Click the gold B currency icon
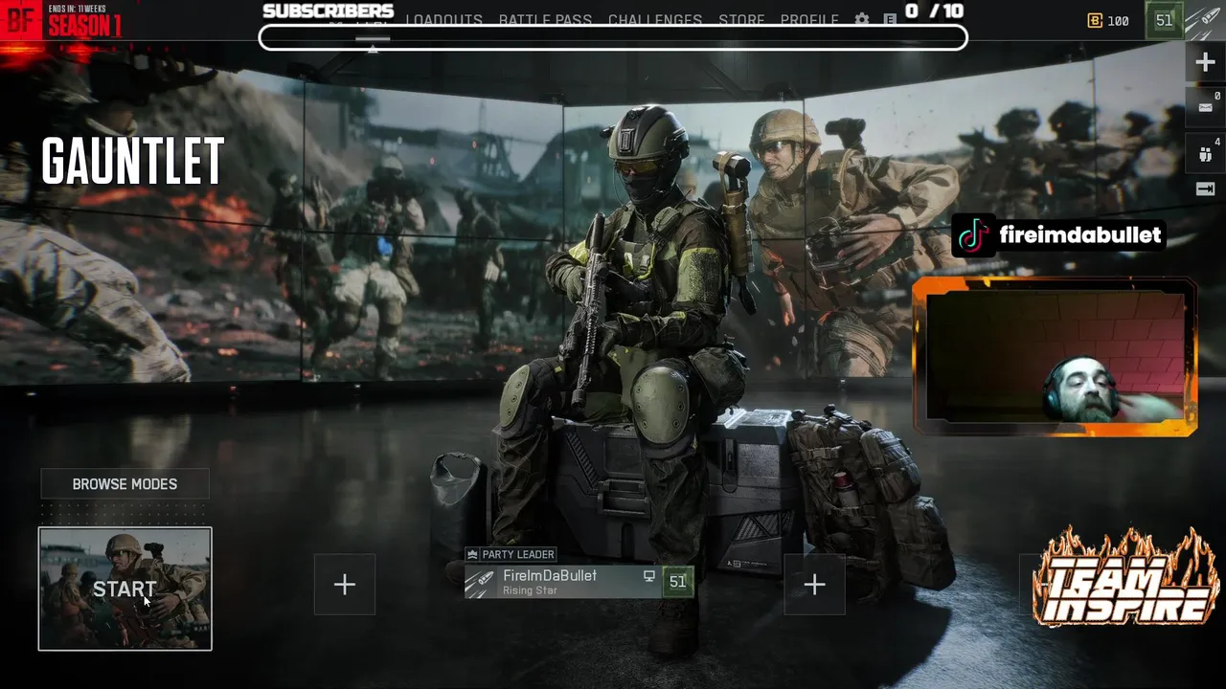This screenshot has width=1226, height=689. coord(1095,20)
